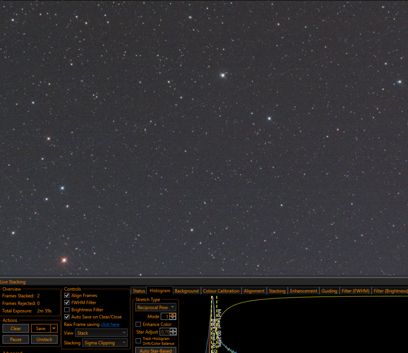The width and height of the screenshot is (408, 353).
Task: Open the Background tab
Action: [187, 291]
